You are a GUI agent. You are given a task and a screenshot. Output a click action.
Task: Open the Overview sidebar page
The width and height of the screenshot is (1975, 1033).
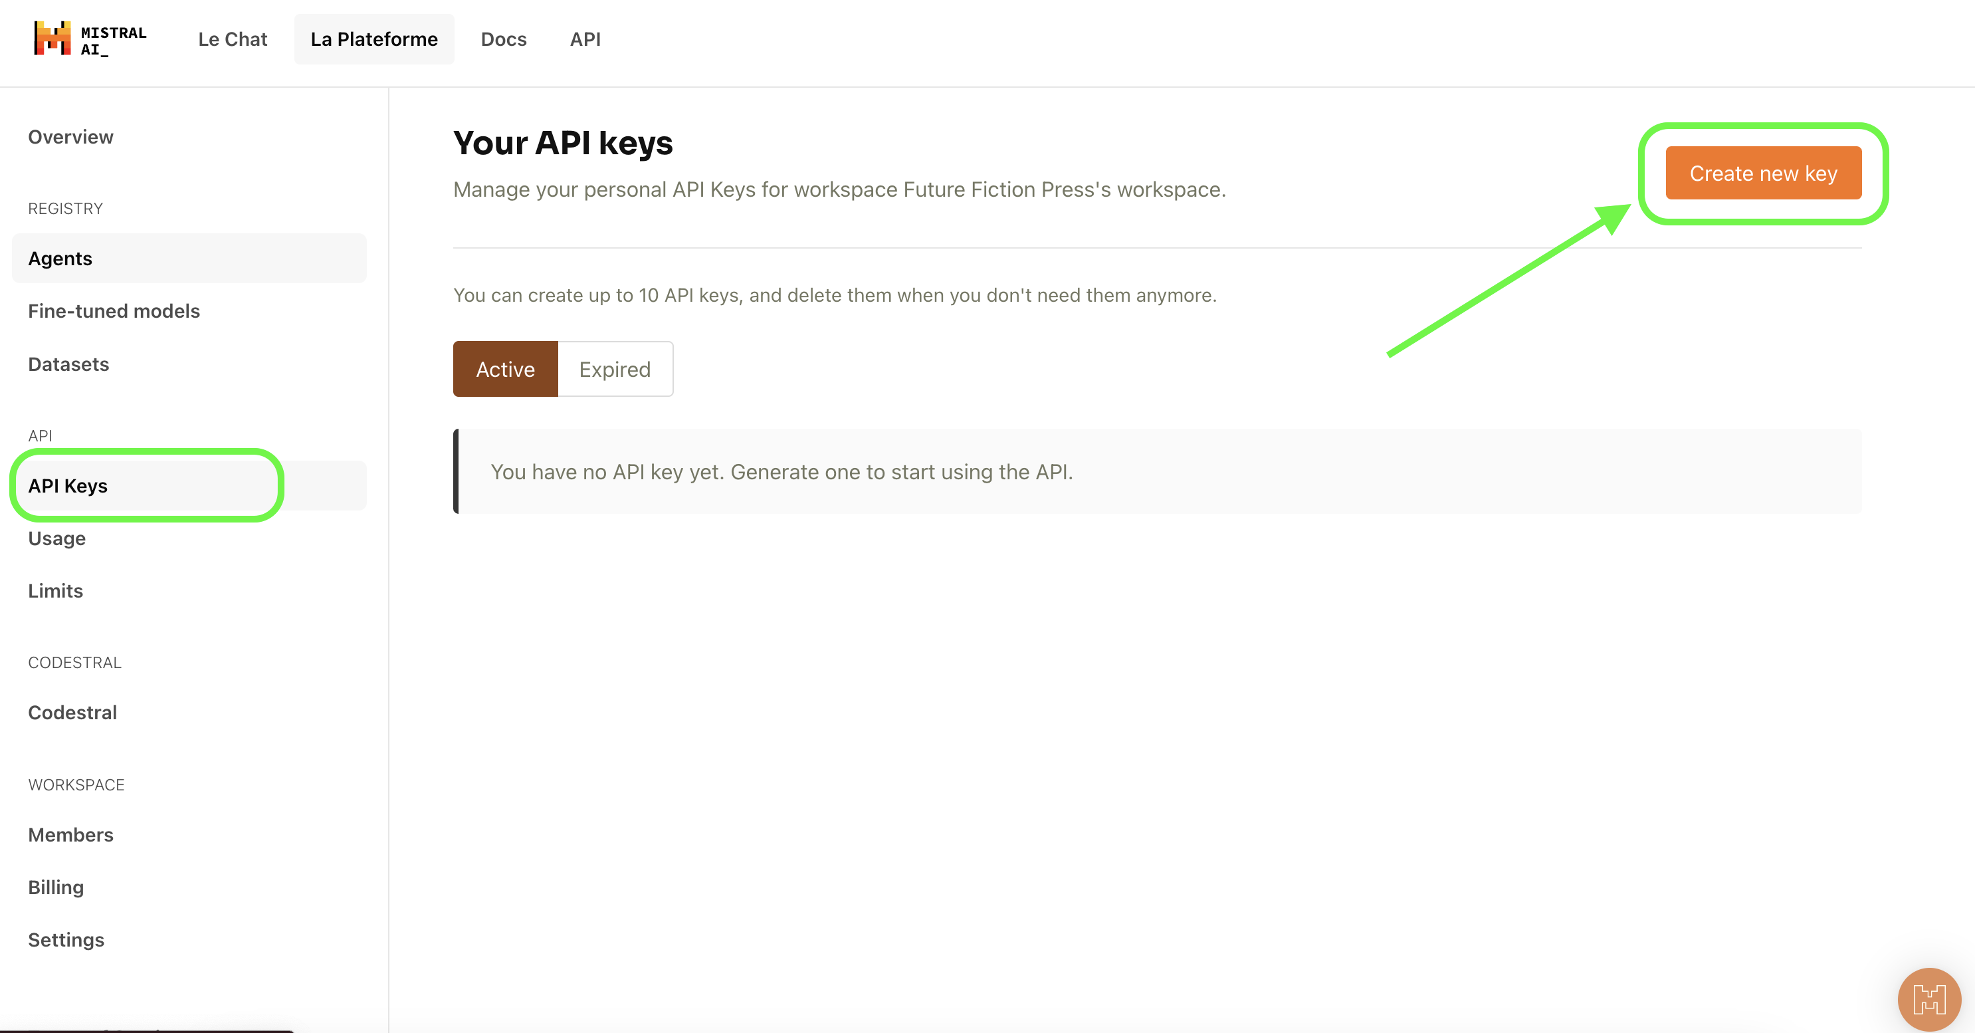point(70,138)
